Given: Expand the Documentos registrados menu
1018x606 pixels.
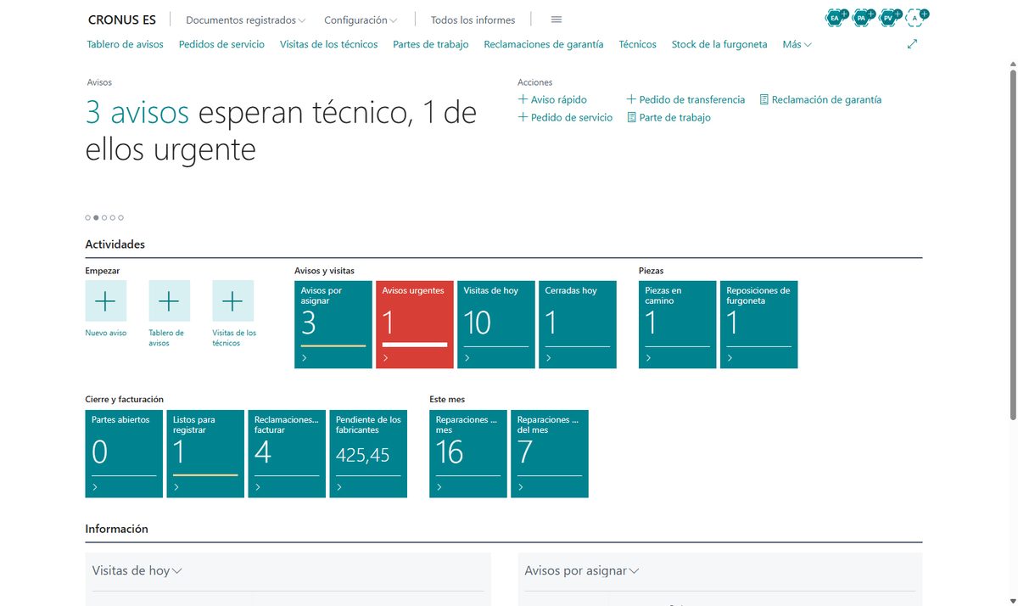Looking at the screenshot, I should (x=245, y=20).
